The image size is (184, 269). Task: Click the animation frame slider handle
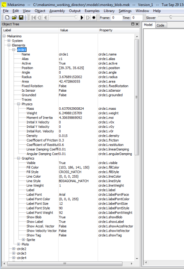click(76, 17)
